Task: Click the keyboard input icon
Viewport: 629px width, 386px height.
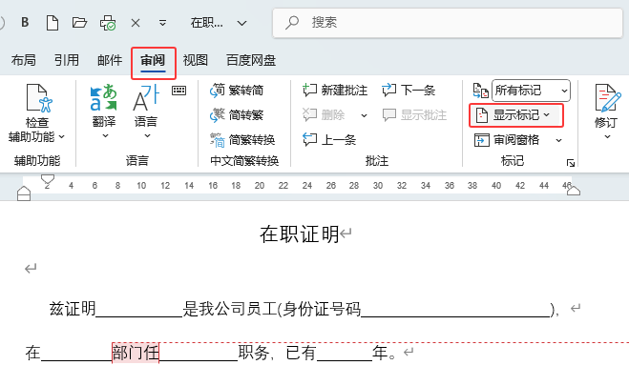Action: pyautogui.click(x=178, y=91)
